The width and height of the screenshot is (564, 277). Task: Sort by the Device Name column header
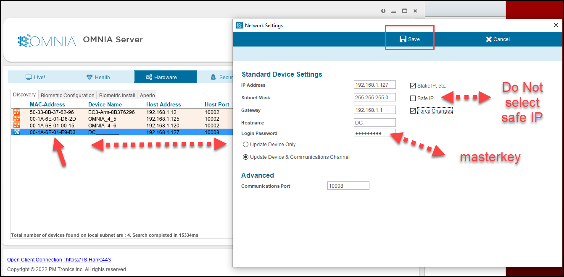coord(105,104)
